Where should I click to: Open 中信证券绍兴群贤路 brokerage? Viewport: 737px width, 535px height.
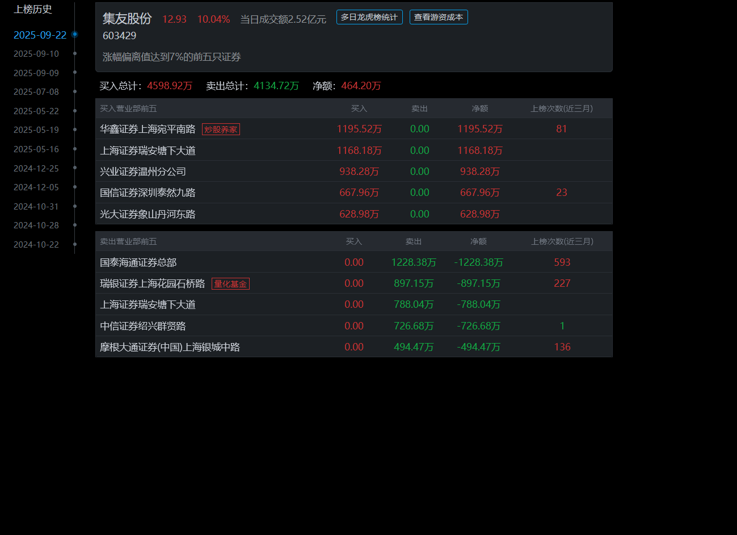[x=143, y=326]
